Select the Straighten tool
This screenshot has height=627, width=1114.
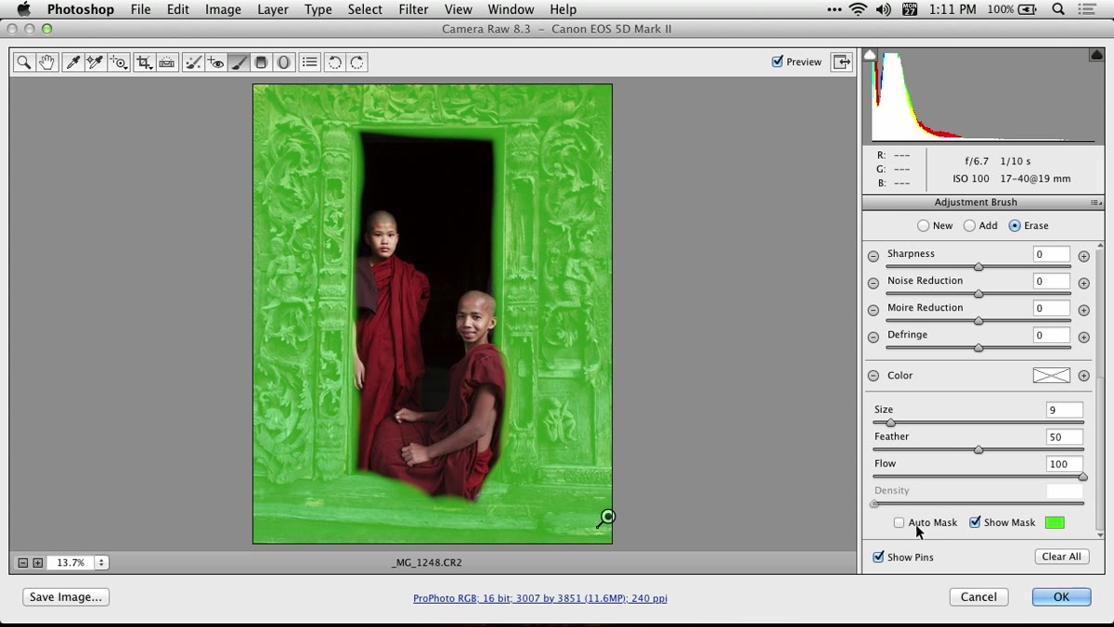coord(167,62)
